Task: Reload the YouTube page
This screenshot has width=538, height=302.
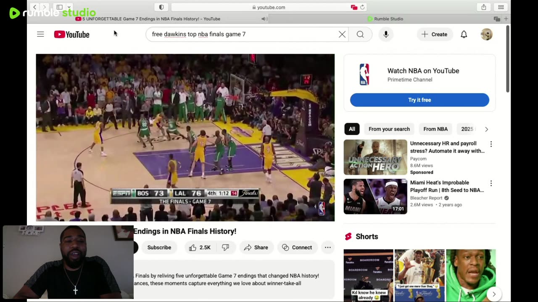Action: (362, 7)
